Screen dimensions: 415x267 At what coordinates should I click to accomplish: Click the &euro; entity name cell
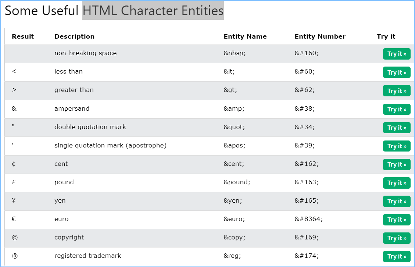pos(234,219)
